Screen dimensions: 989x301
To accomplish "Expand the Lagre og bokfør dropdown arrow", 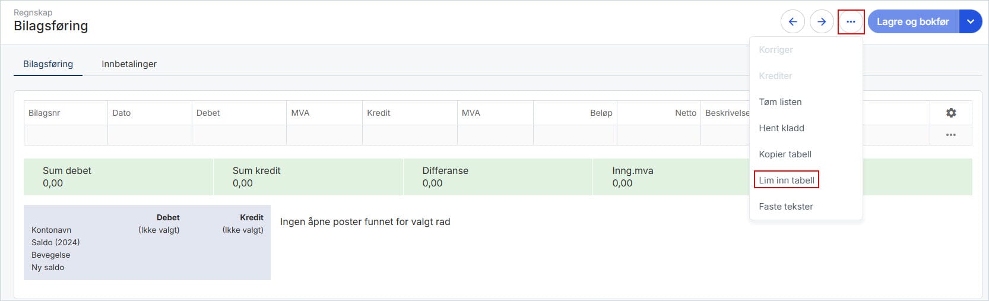I will point(971,22).
